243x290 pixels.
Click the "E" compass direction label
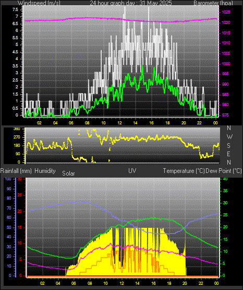pos(228,154)
